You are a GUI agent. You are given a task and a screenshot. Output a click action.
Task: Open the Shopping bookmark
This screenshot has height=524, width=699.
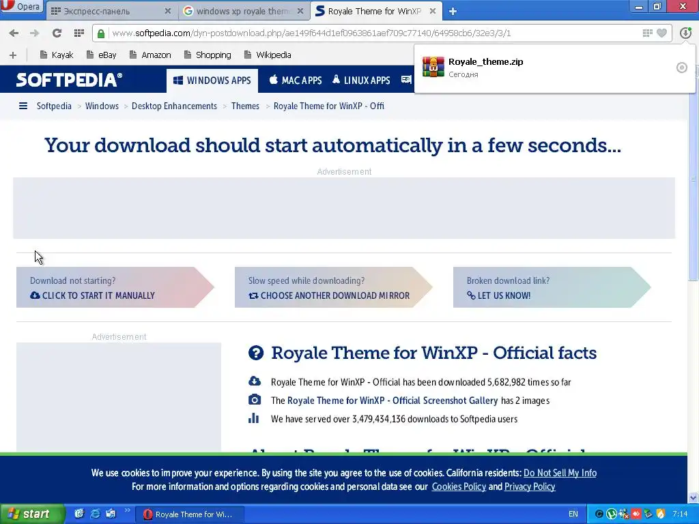coord(208,55)
